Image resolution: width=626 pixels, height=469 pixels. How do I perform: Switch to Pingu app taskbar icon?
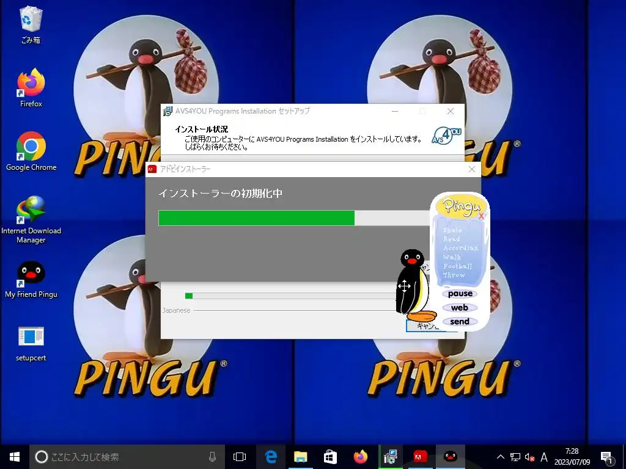pos(451,457)
